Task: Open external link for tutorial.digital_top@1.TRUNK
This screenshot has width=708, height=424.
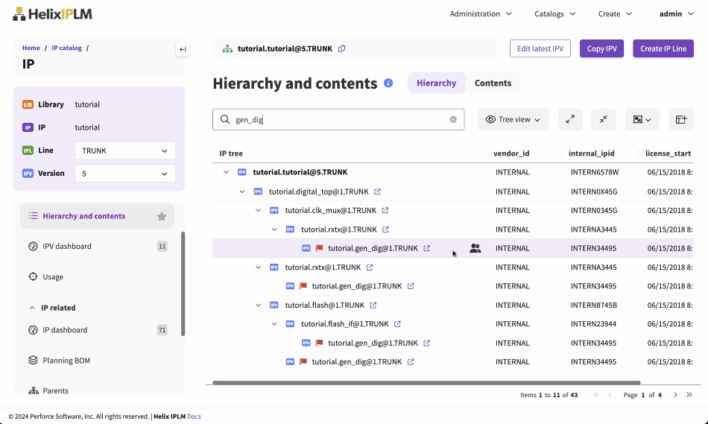Action: (377, 192)
